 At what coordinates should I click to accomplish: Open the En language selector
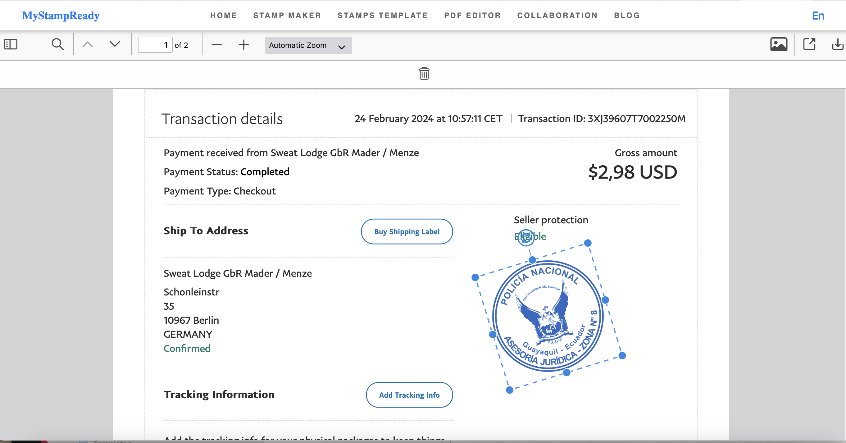[x=818, y=16]
